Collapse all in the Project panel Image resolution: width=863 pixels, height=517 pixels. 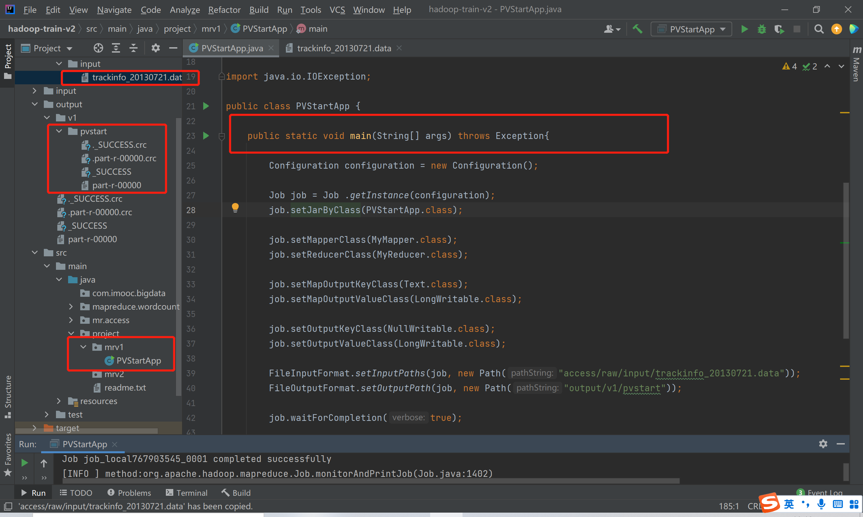click(x=134, y=48)
